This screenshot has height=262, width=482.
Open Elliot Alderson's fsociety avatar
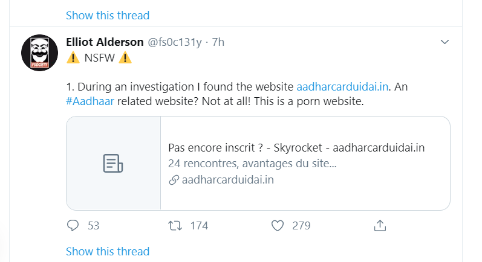40,53
